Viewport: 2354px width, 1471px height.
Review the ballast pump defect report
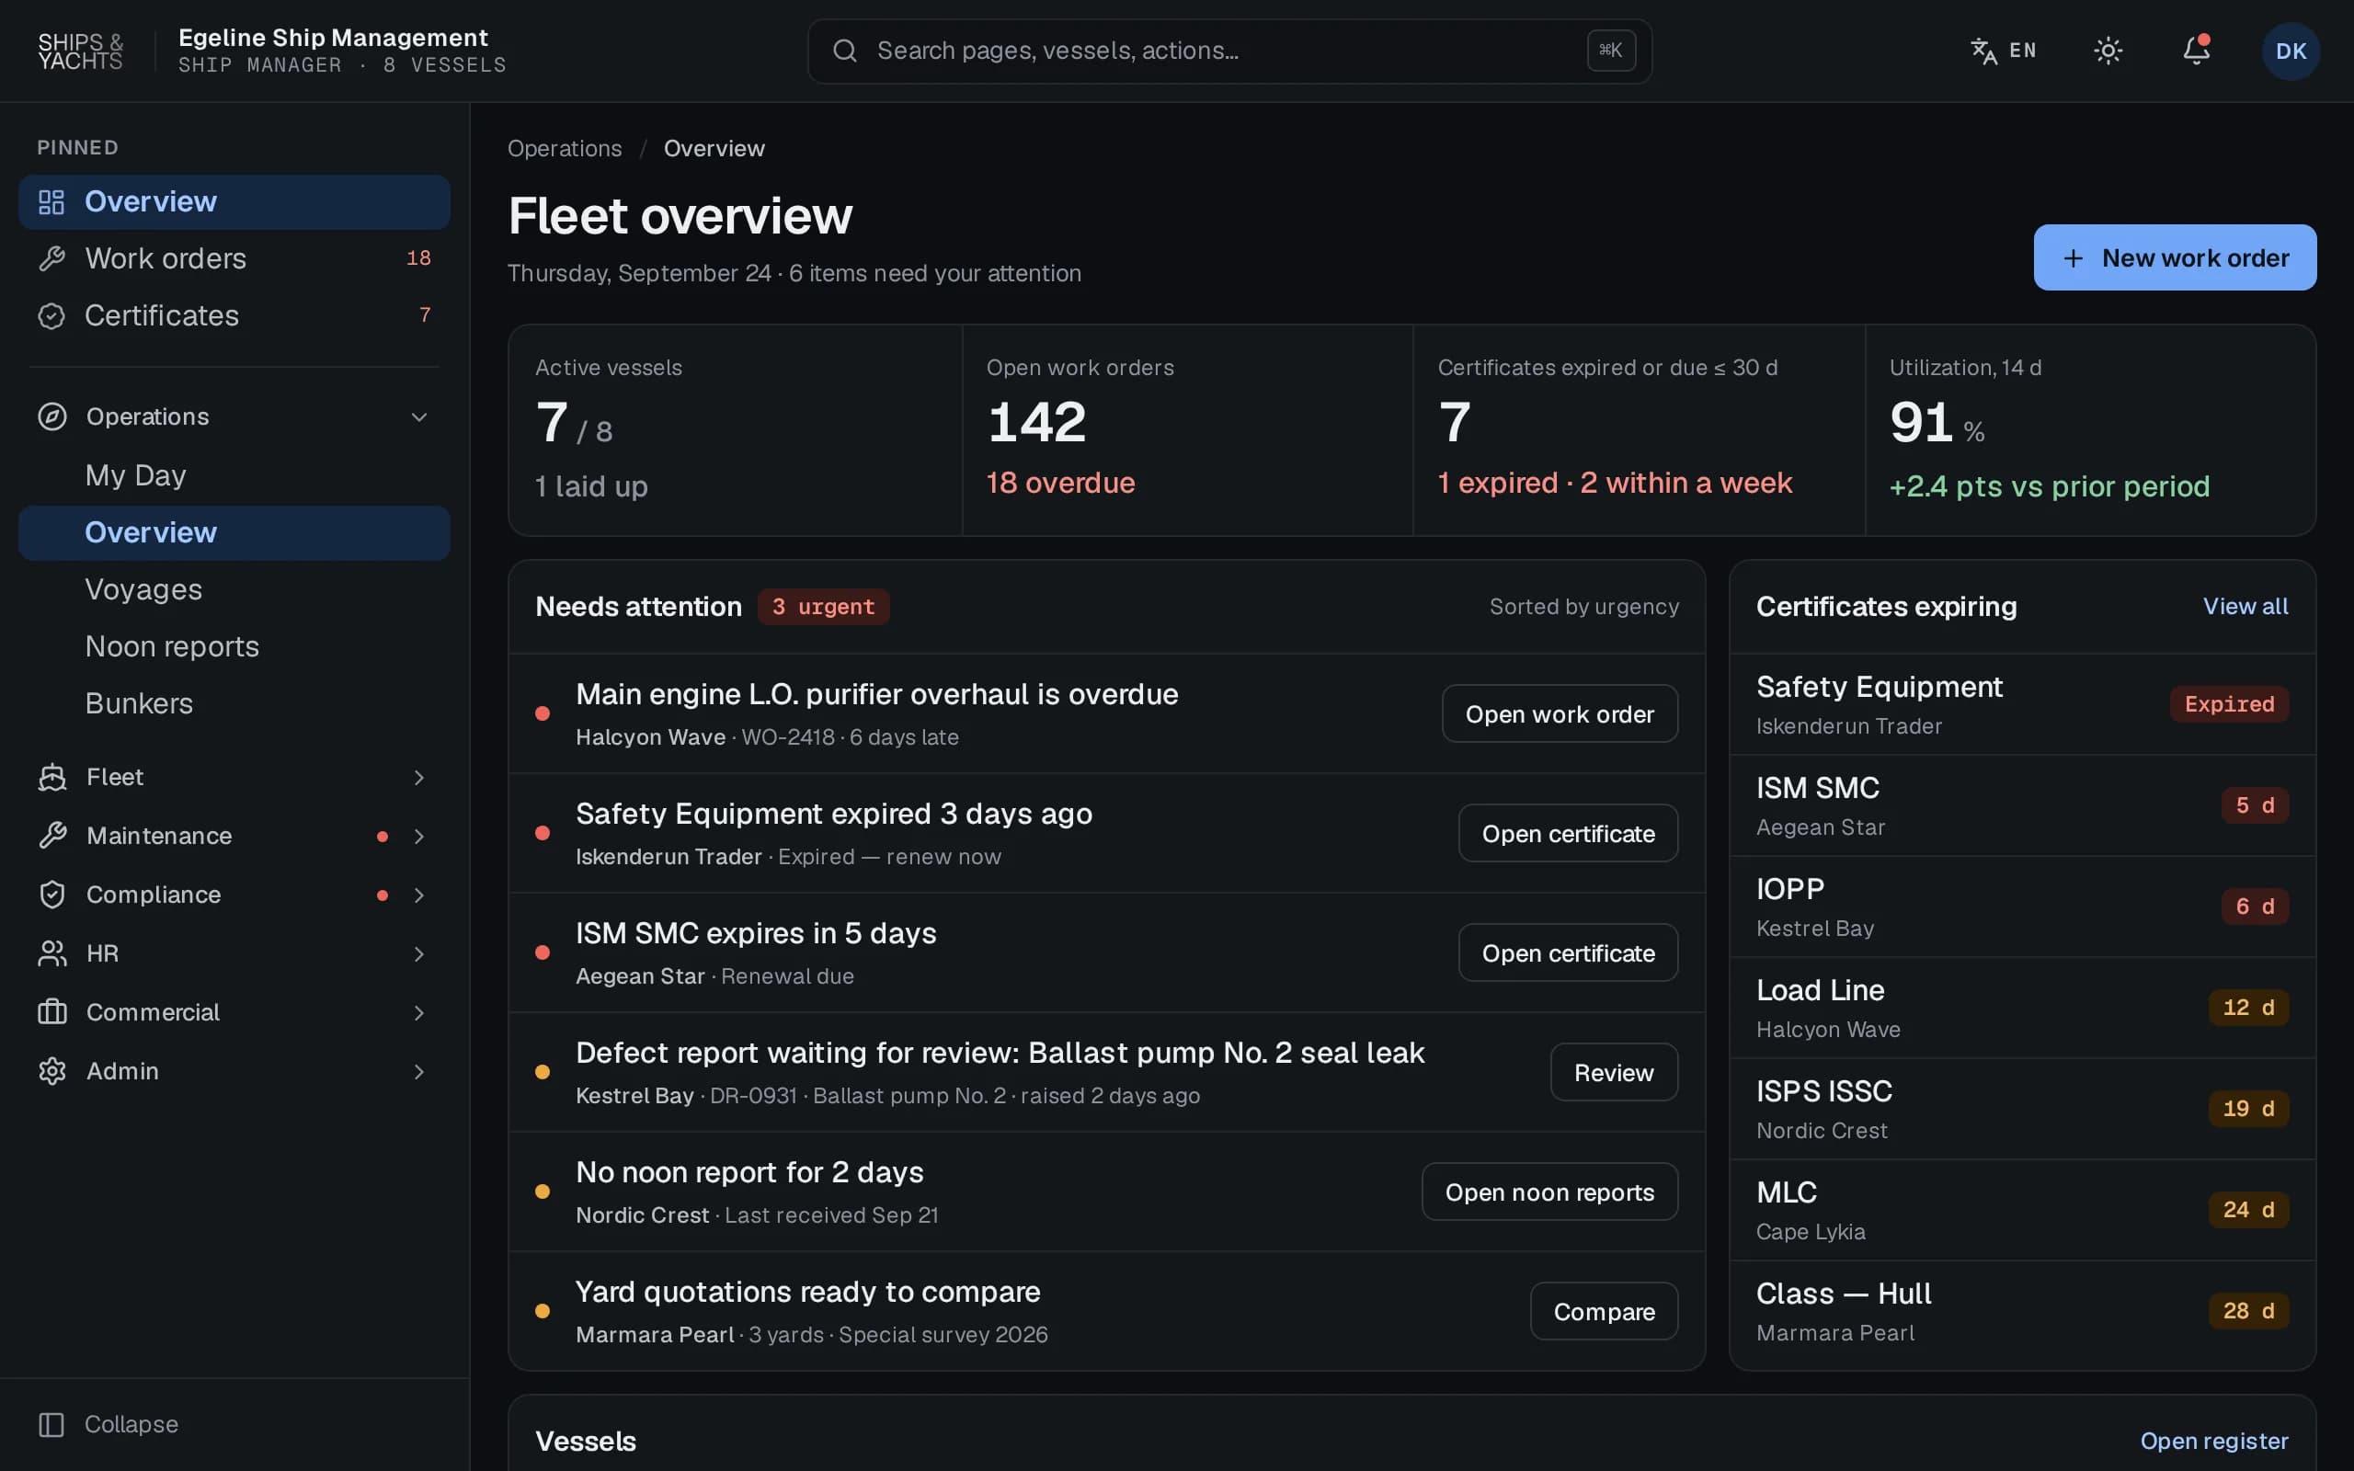pos(1614,1072)
